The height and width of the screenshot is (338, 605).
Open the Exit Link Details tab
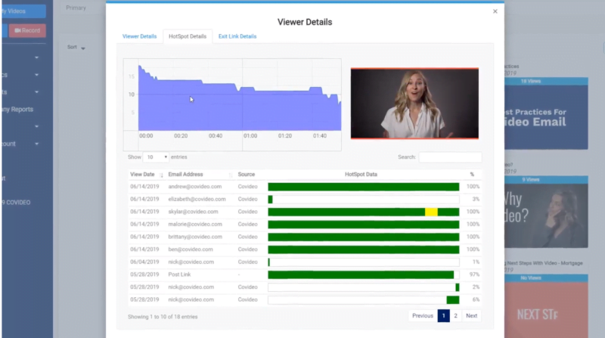coord(237,36)
